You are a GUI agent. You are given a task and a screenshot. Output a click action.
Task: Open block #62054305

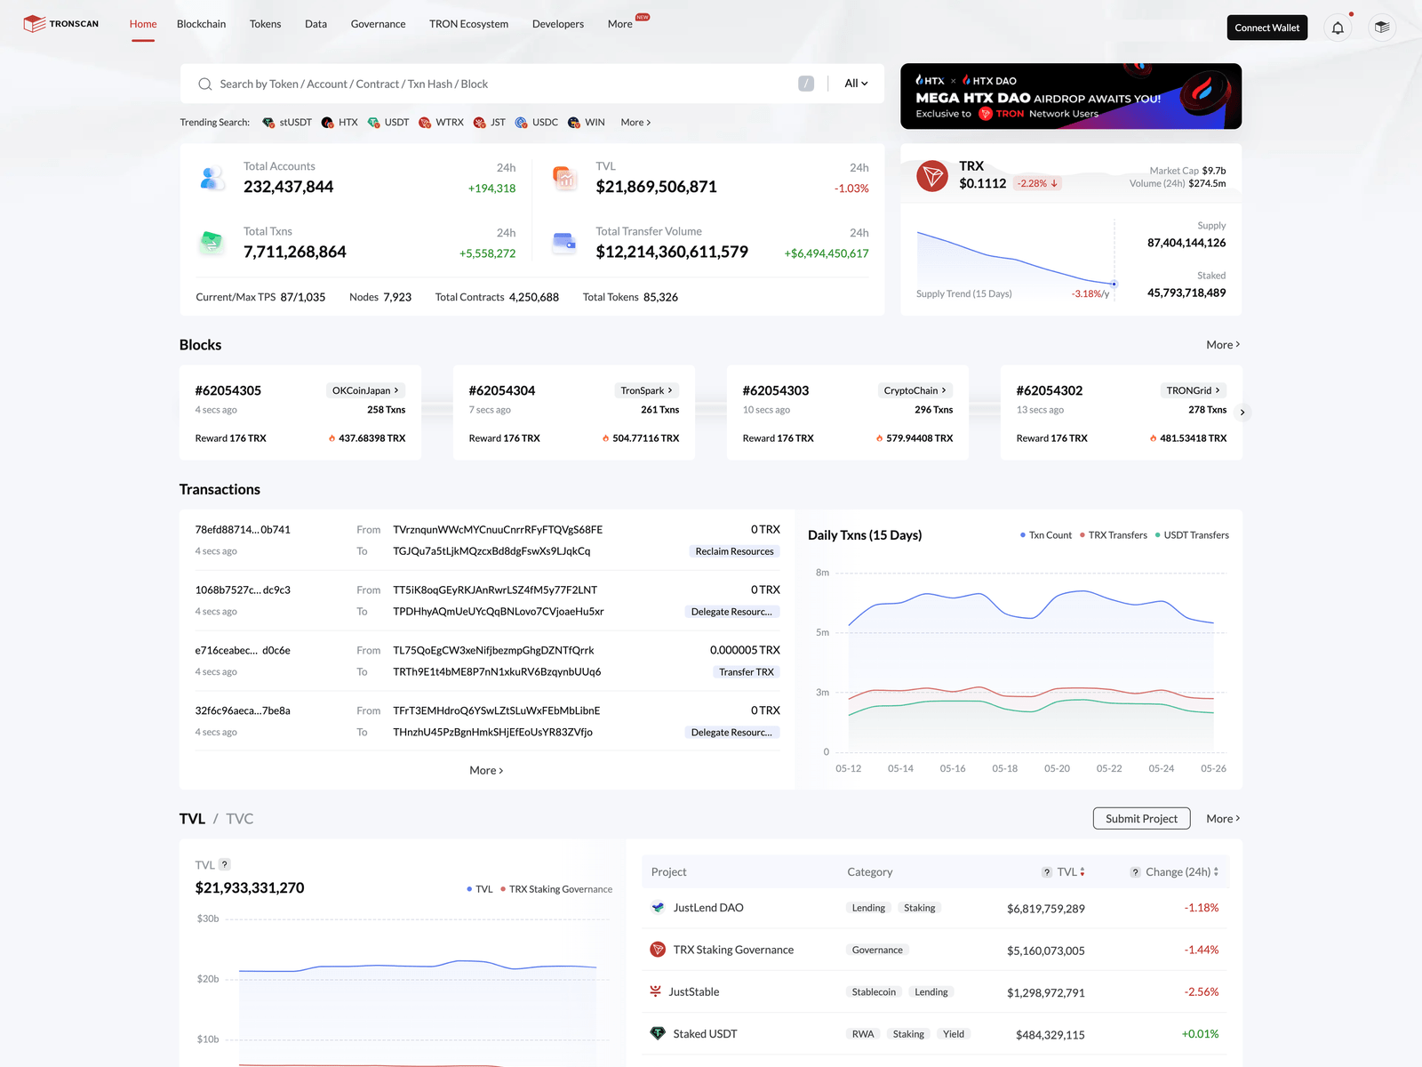click(x=228, y=390)
